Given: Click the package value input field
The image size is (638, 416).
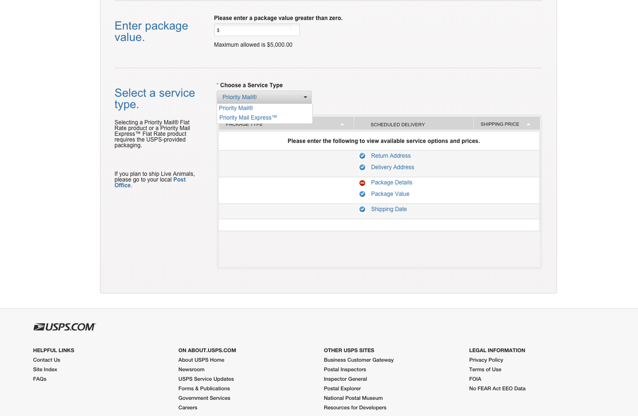Looking at the screenshot, I should click(x=257, y=30).
